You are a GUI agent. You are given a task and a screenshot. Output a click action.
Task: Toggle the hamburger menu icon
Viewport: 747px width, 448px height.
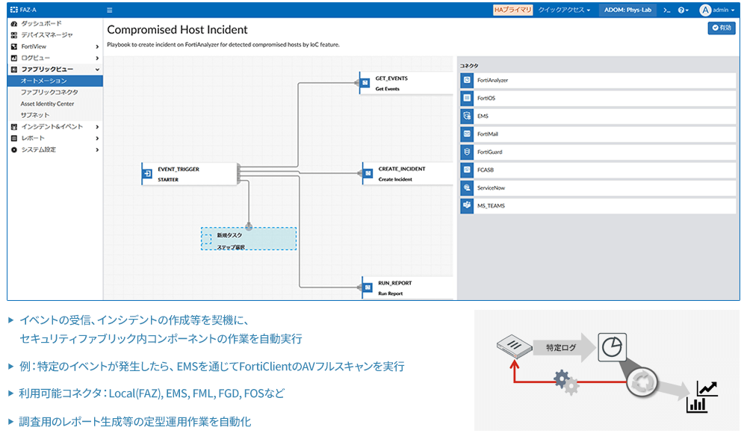[110, 10]
